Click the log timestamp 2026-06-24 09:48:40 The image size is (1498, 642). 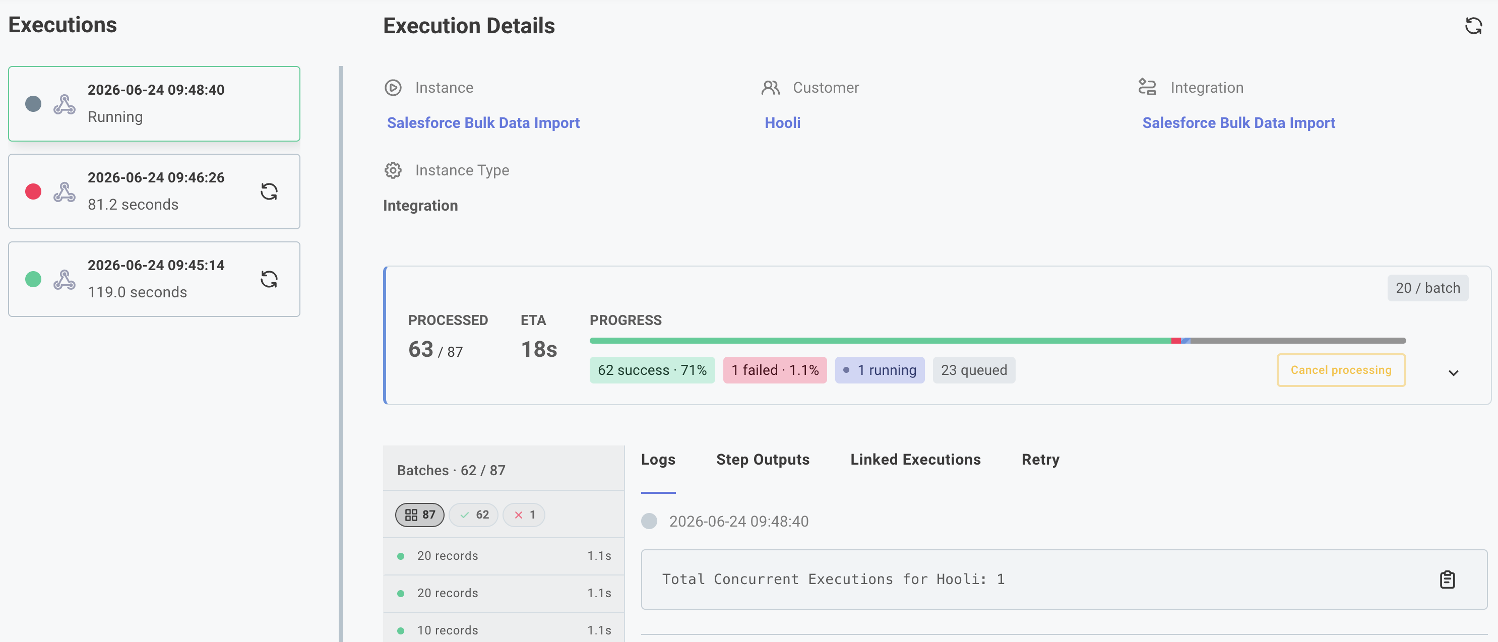(x=738, y=521)
